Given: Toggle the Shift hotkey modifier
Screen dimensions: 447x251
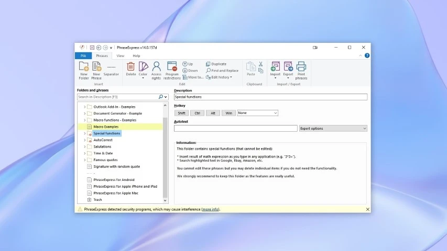Looking at the screenshot, I should click(181, 113).
